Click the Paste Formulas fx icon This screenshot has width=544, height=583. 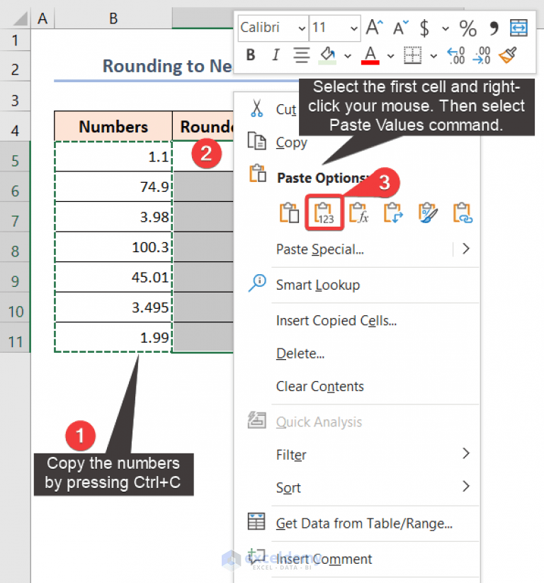[x=359, y=213]
